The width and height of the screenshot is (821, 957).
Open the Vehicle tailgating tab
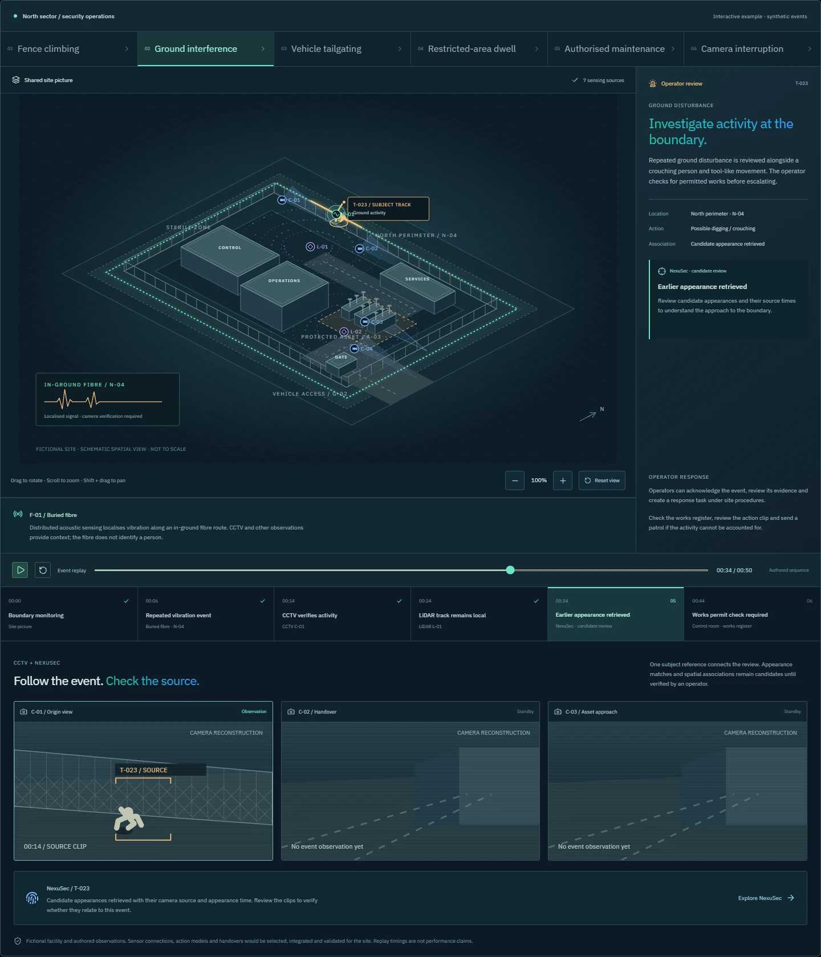pos(342,49)
